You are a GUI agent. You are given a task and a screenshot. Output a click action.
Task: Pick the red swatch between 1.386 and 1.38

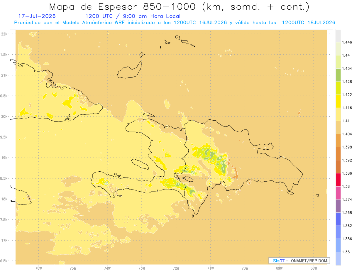pyautogui.click(x=338, y=180)
